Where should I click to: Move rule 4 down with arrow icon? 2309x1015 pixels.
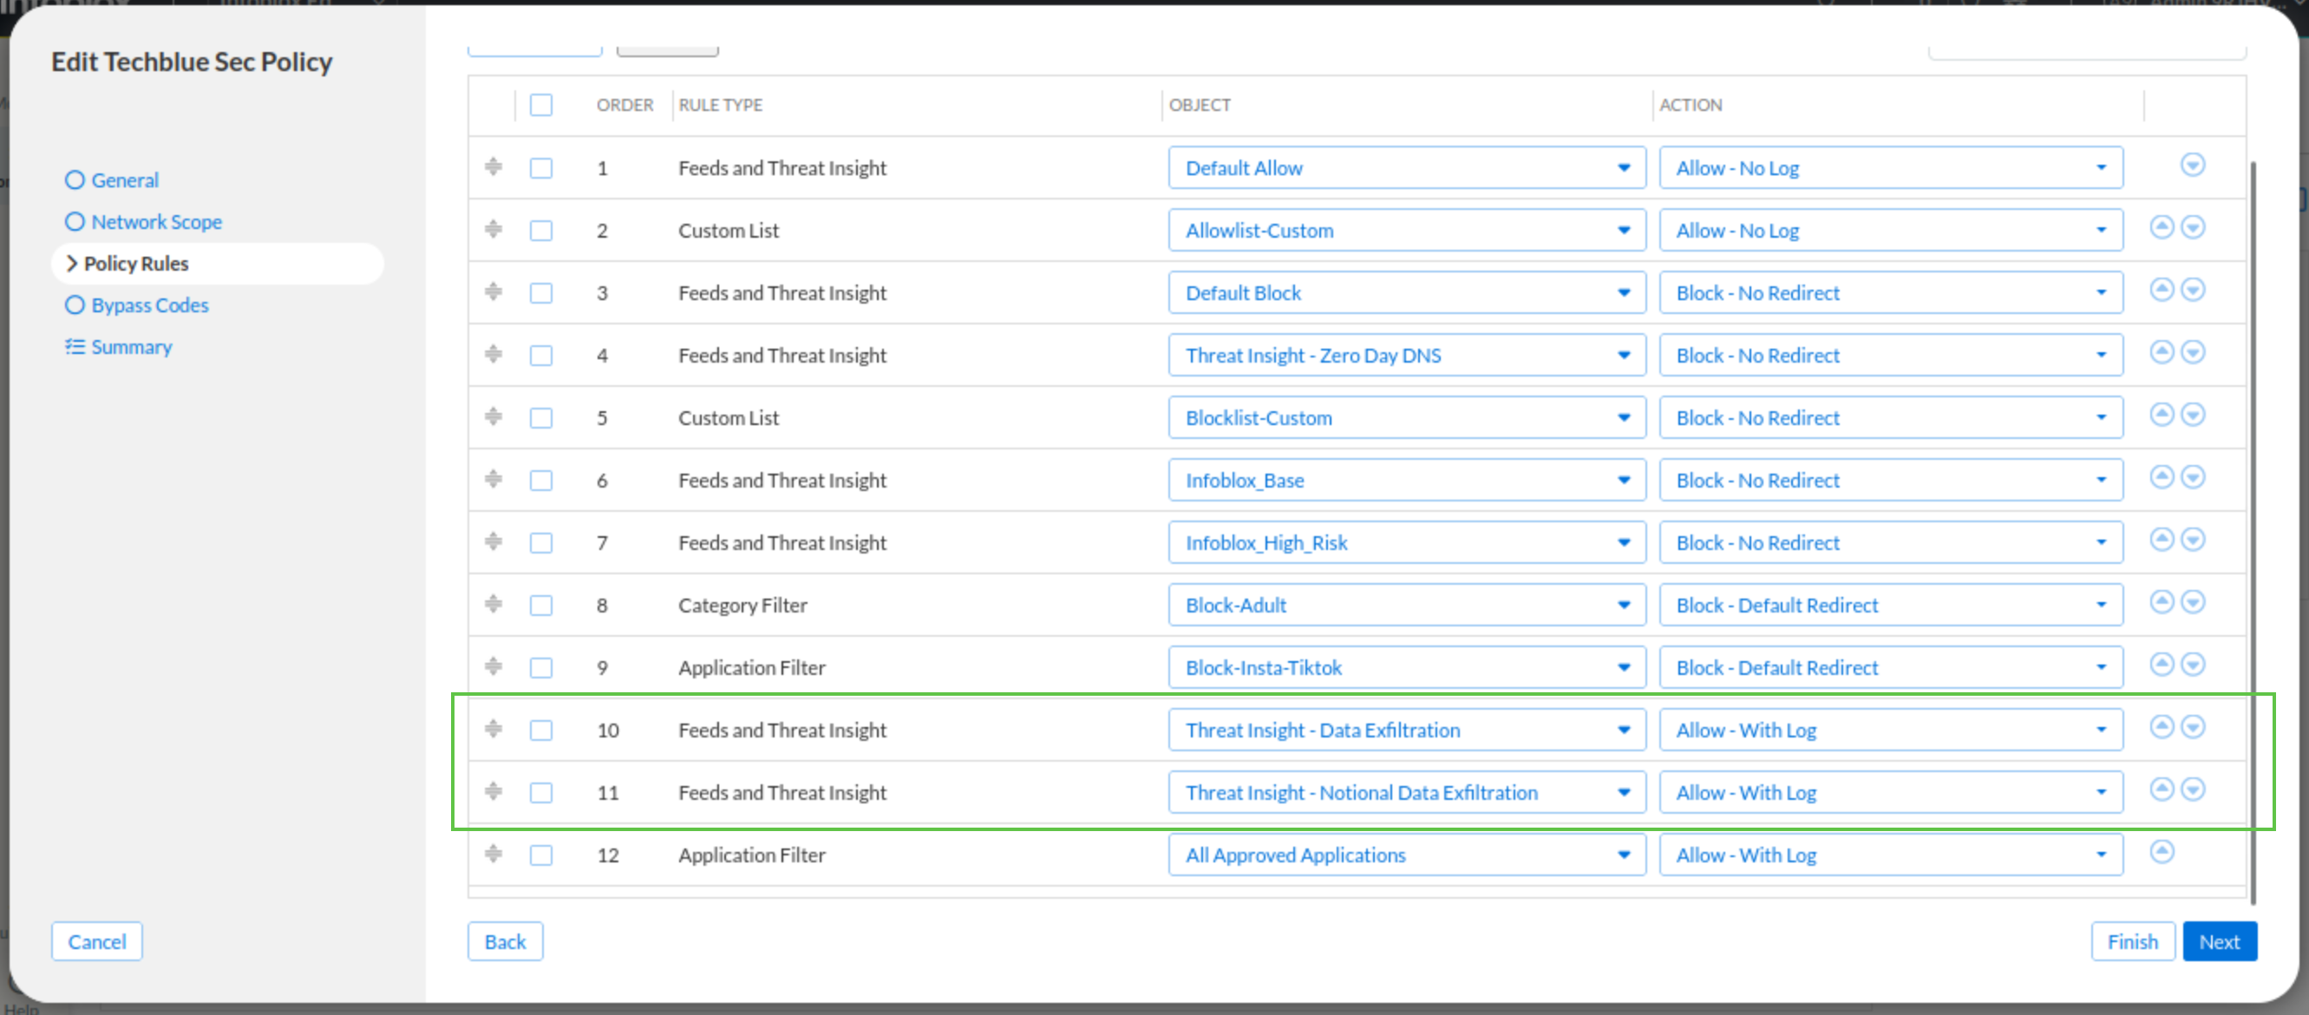pyautogui.click(x=2193, y=352)
